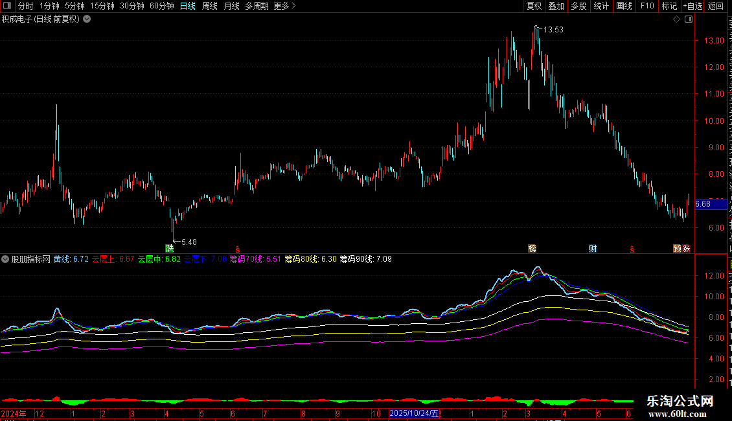
Task: Click the red $ marker near June
Action: 238,249
